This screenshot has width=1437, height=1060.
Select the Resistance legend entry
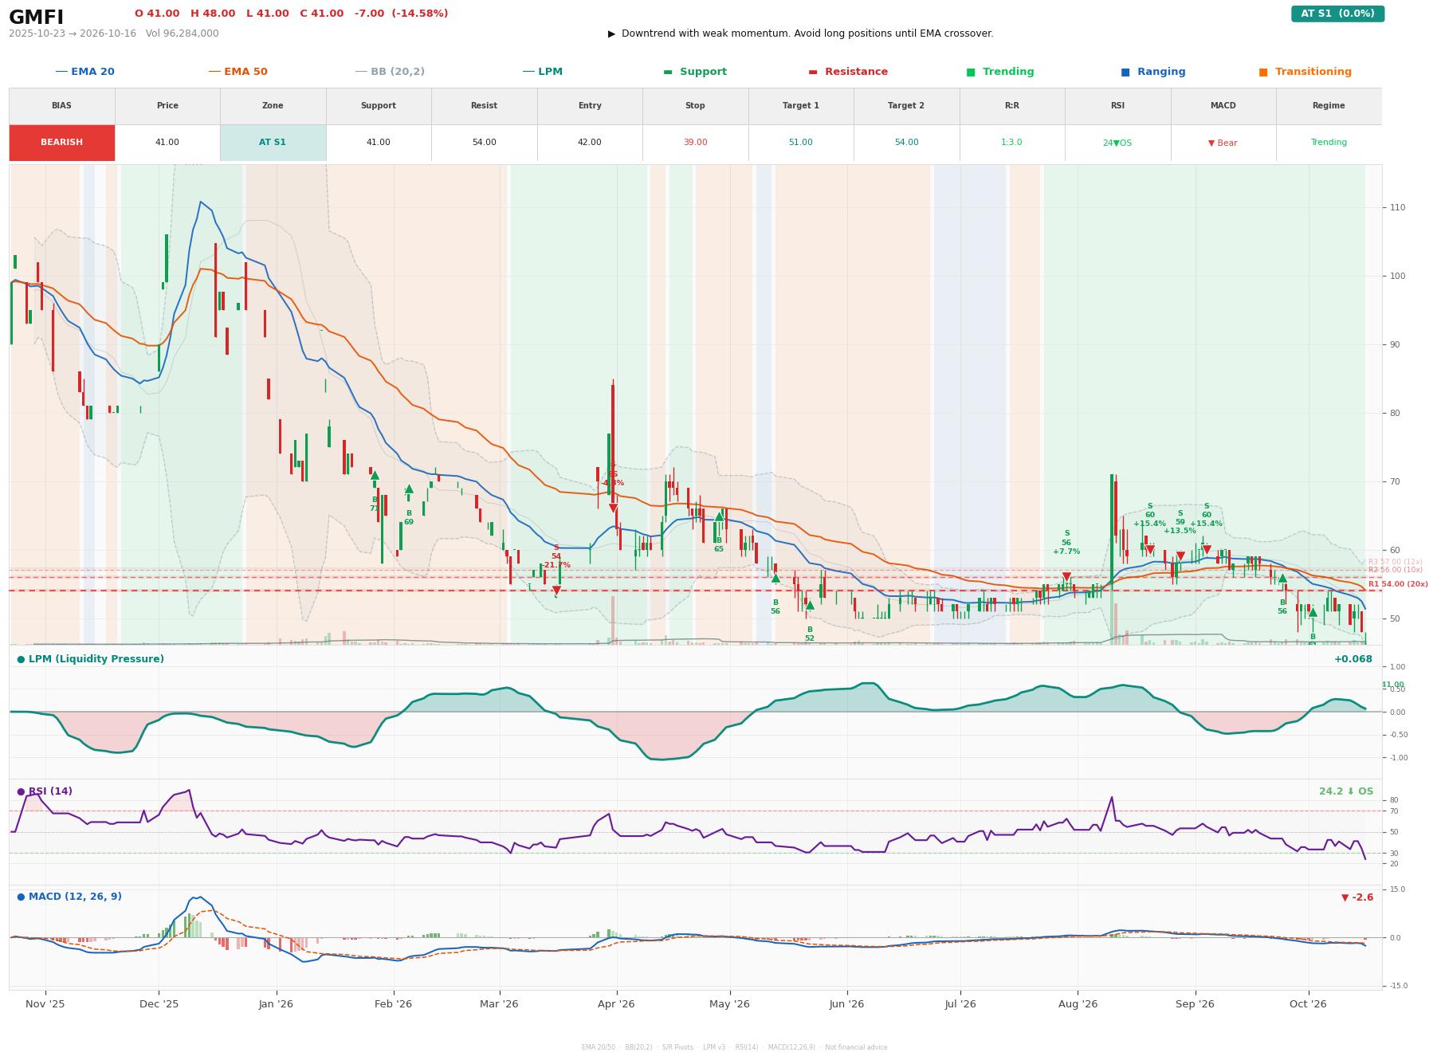point(848,72)
